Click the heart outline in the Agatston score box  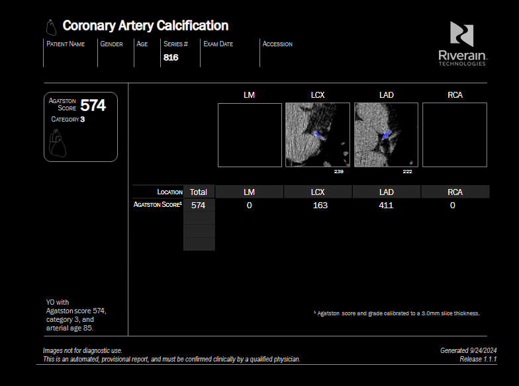(x=57, y=143)
